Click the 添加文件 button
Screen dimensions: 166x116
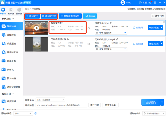coord(32,16)
